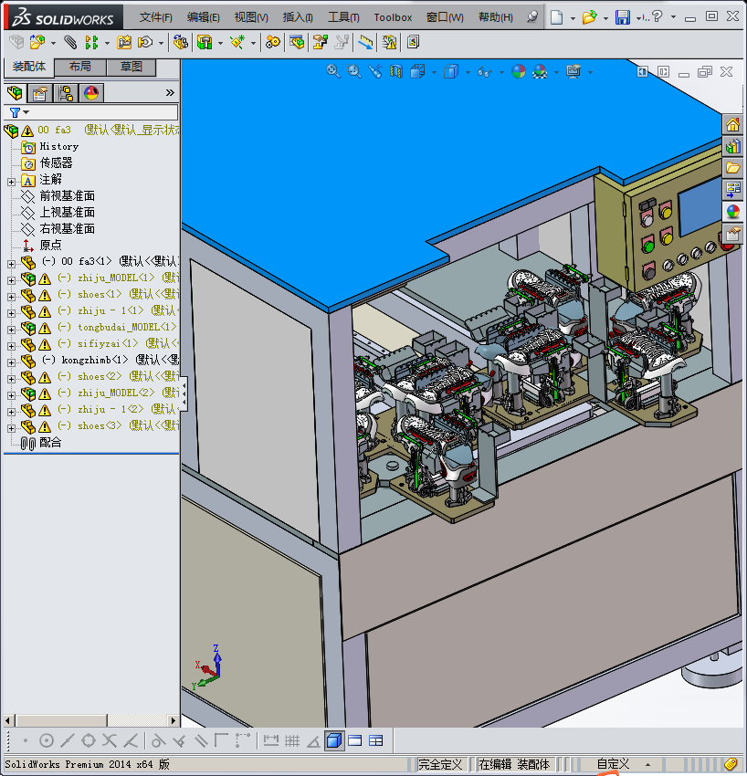Click the Zoom to Fit icon

click(x=333, y=72)
